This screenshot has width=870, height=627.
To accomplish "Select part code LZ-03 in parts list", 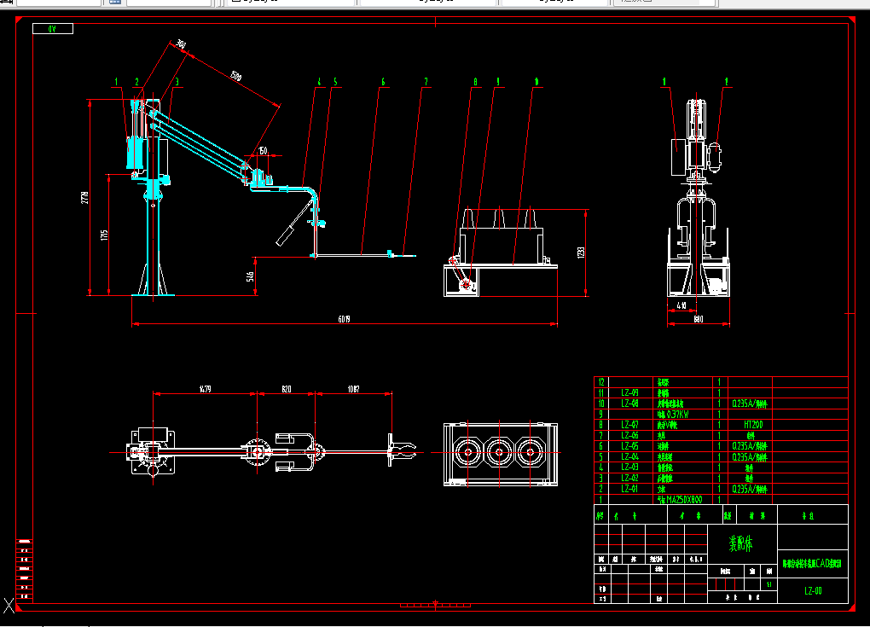I will pyautogui.click(x=629, y=467).
